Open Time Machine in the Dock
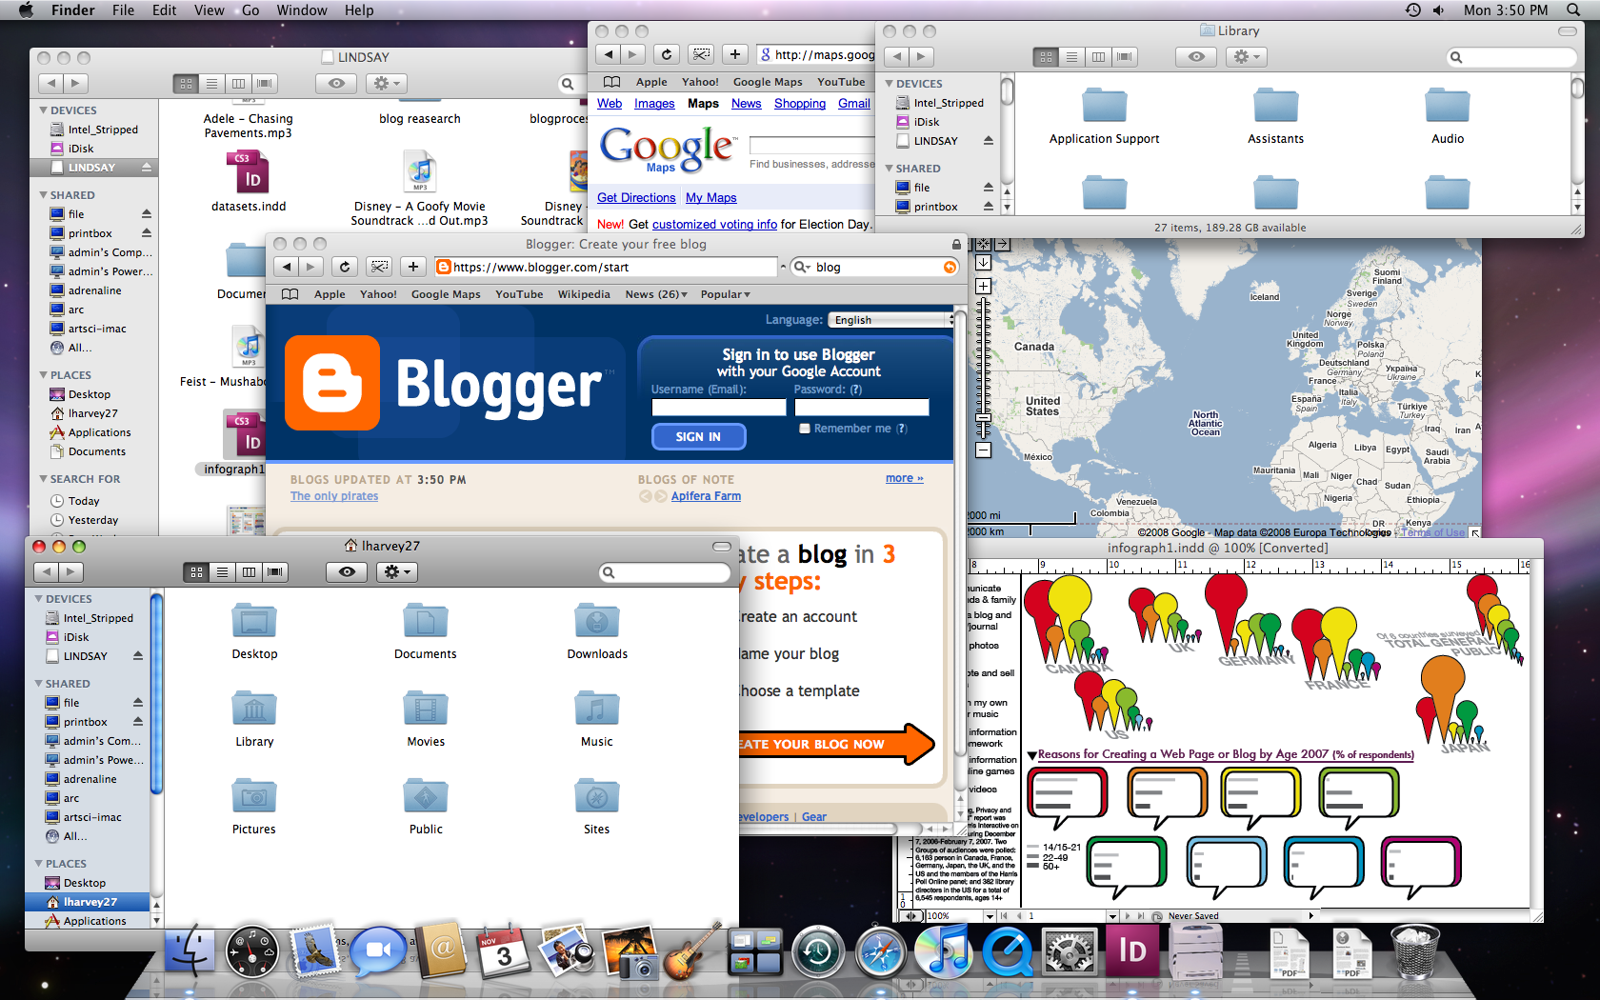The height and width of the screenshot is (1000, 1600). click(x=818, y=952)
